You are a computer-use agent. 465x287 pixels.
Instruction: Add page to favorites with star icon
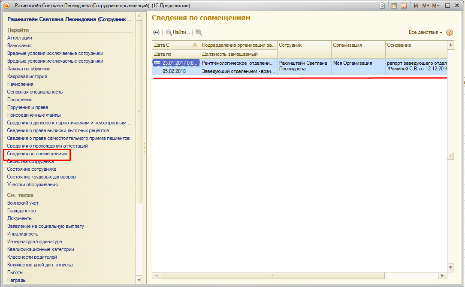(x=382, y=6)
